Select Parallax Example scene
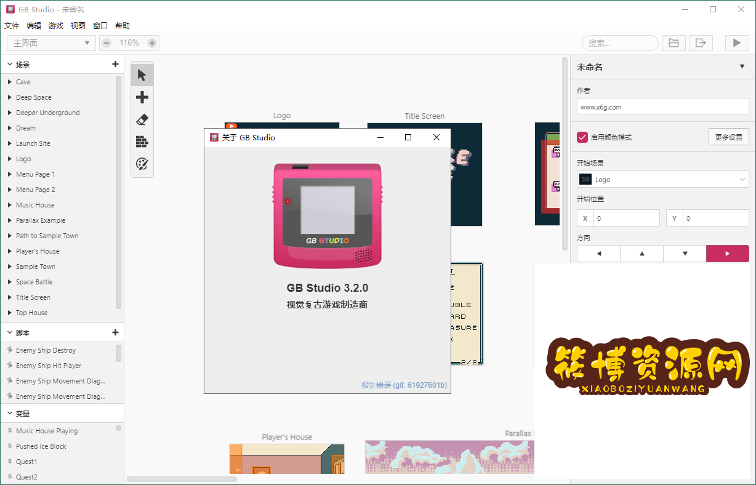The width and height of the screenshot is (756, 485). (x=41, y=220)
